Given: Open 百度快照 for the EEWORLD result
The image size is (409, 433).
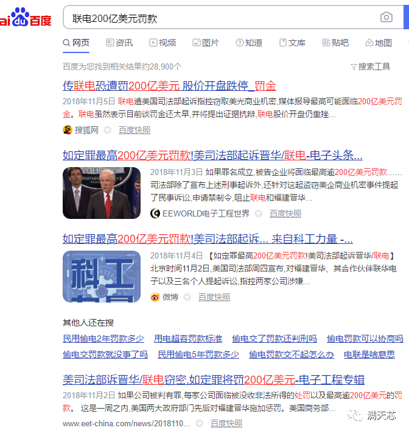Looking at the screenshot, I should coord(285,213).
